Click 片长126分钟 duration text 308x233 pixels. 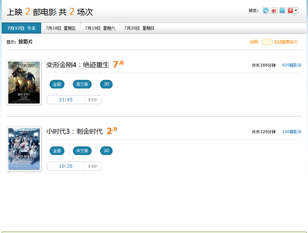tap(264, 132)
